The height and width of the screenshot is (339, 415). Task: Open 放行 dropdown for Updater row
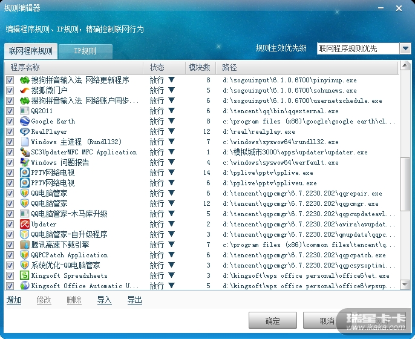[172, 224]
